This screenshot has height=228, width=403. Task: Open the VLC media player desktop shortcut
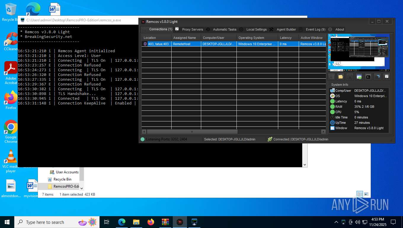(x=11, y=161)
